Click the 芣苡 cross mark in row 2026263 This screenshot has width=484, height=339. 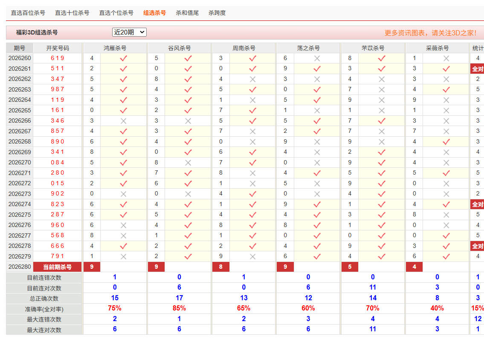[382, 90]
